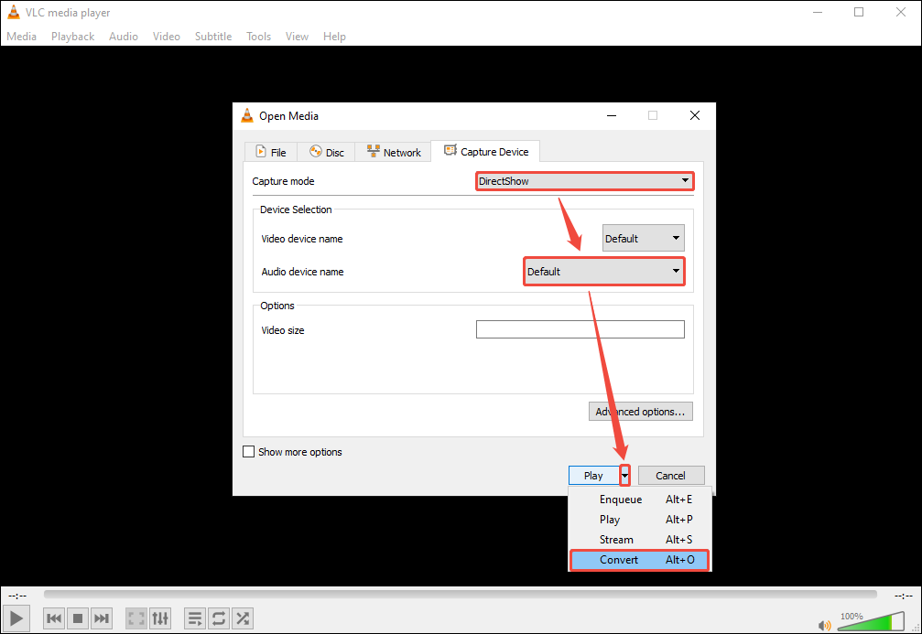Toggle the loop playback icon
The width and height of the screenshot is (922, 634).
(218, 618)
